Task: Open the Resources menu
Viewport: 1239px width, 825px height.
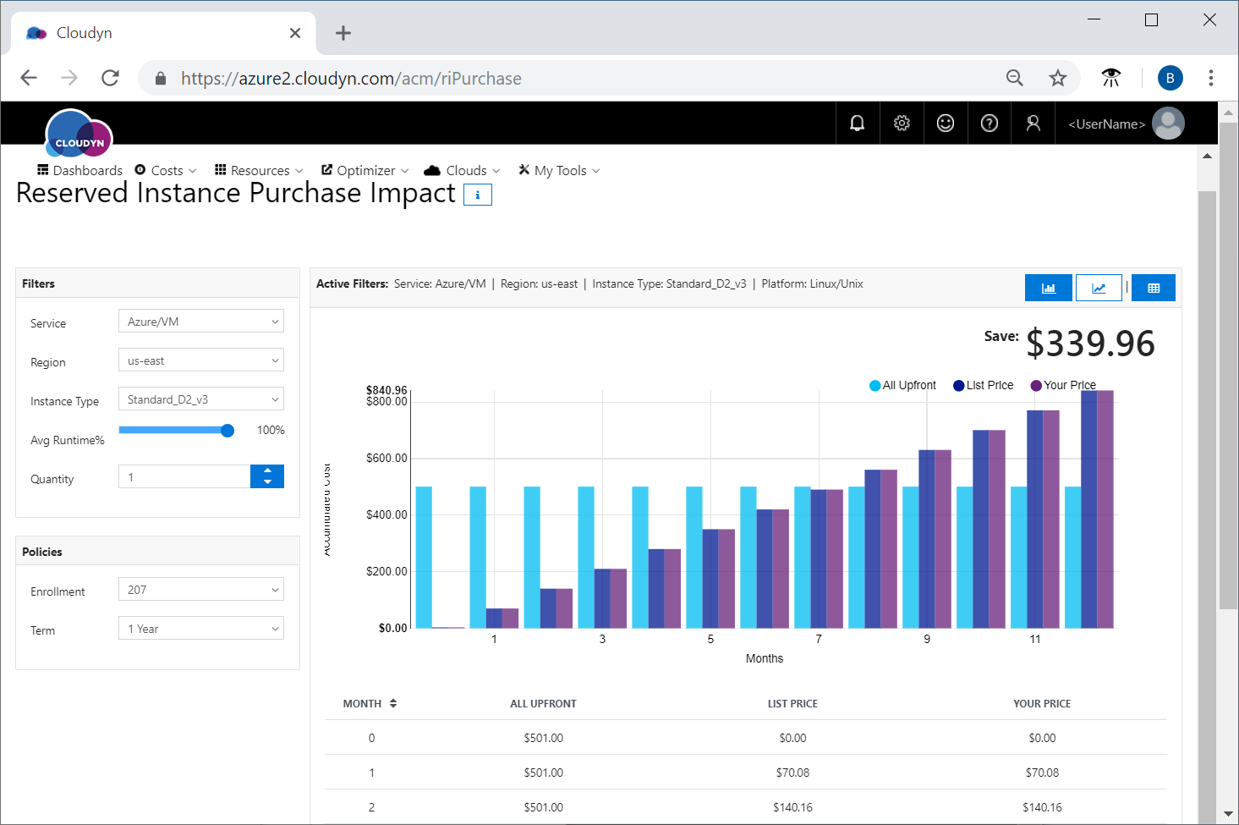Action: 259,170
